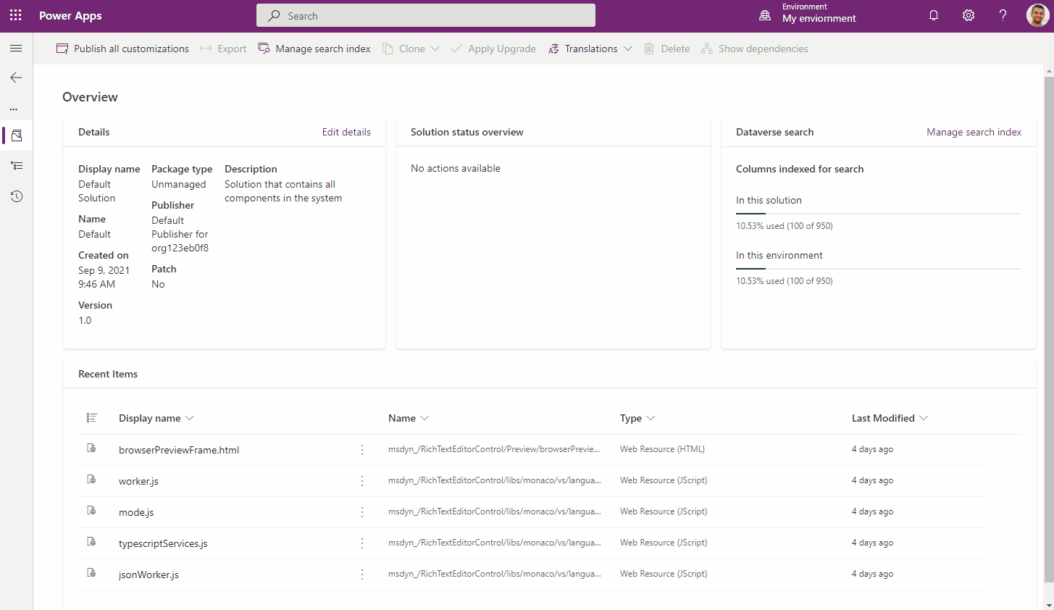This screenshot has width=1054, height=610.
Task: Expand the Translations dropdown menu
Action: pyautogui.click(x=627, y=49)
